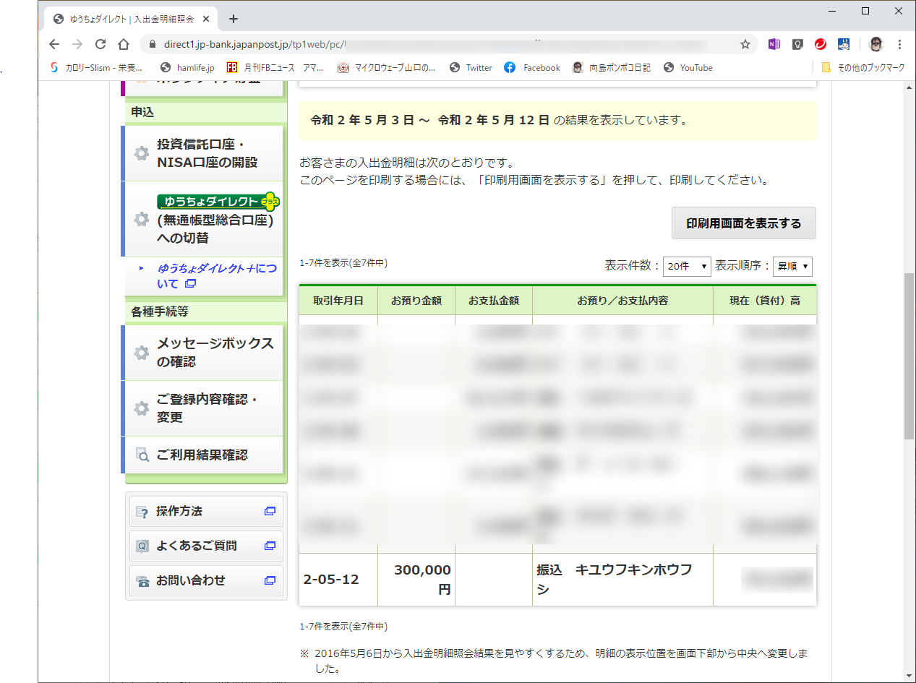The height and width of the screenshot is (683, 916).
Task: Click the よくあるご質問 button
Action: [x=206, y=546]
